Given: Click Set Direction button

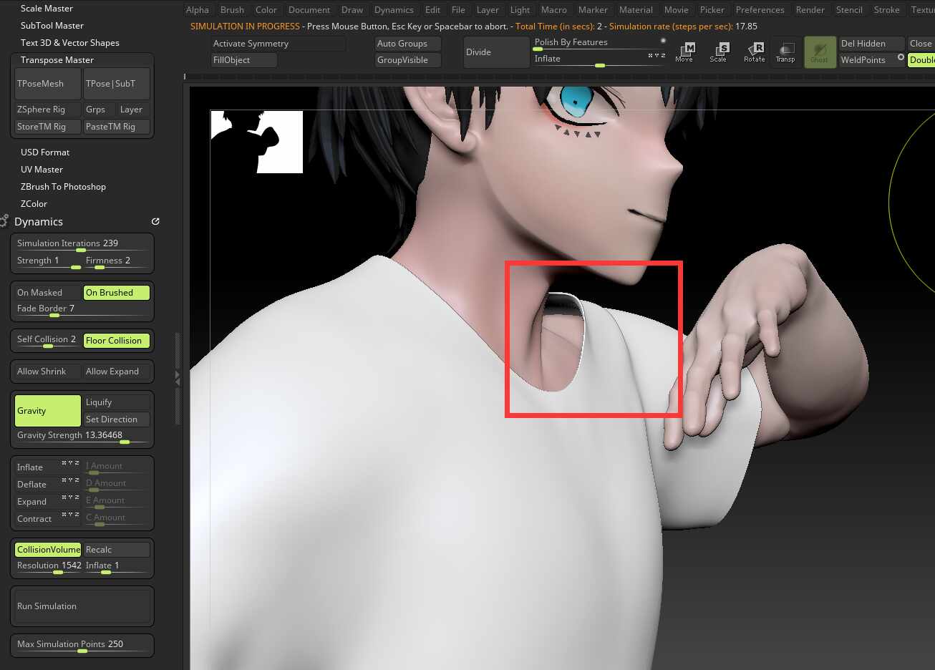Looking at the screenshot, I should 117,419.
